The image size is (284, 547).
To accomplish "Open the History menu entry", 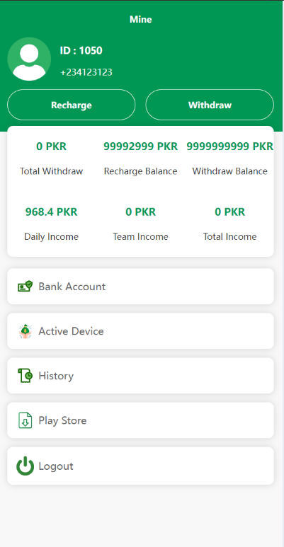I will point(140,376).
